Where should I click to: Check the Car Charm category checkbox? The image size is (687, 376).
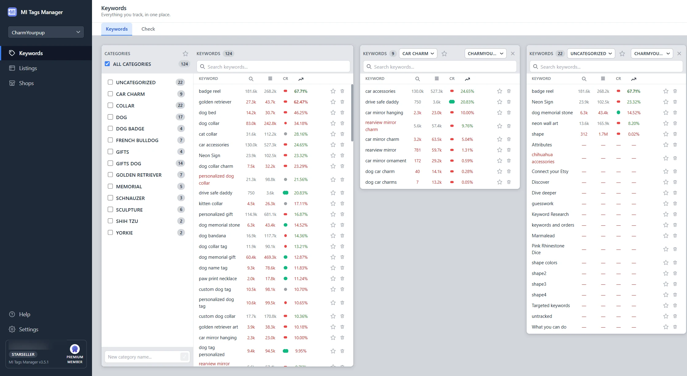(110, 94)
